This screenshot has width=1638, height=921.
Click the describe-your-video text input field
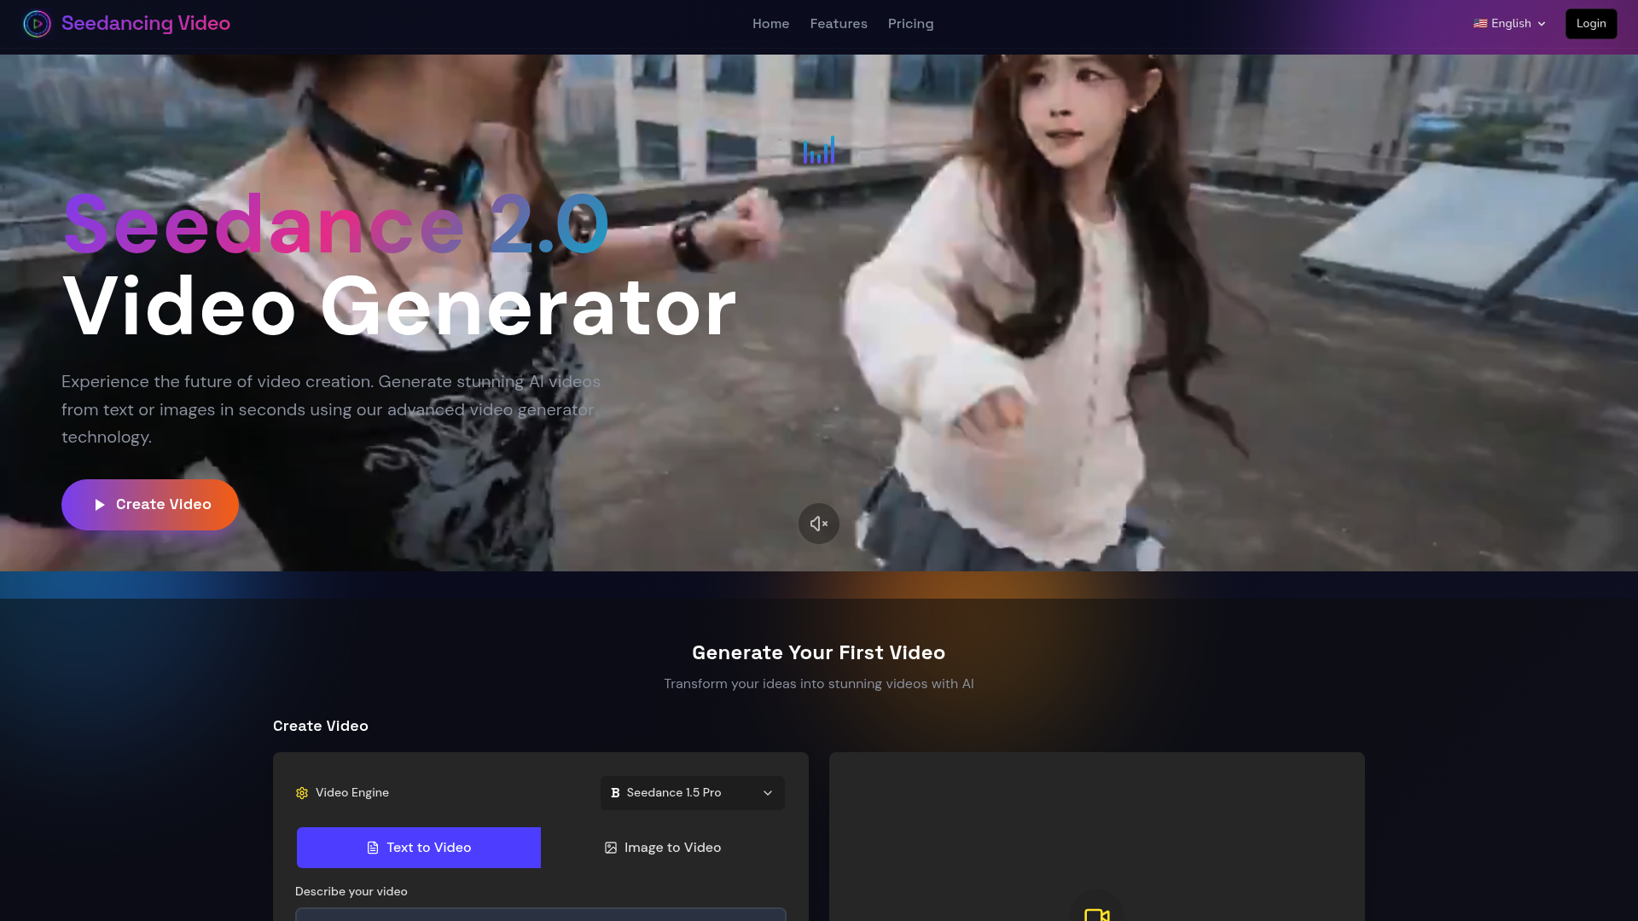540,917
